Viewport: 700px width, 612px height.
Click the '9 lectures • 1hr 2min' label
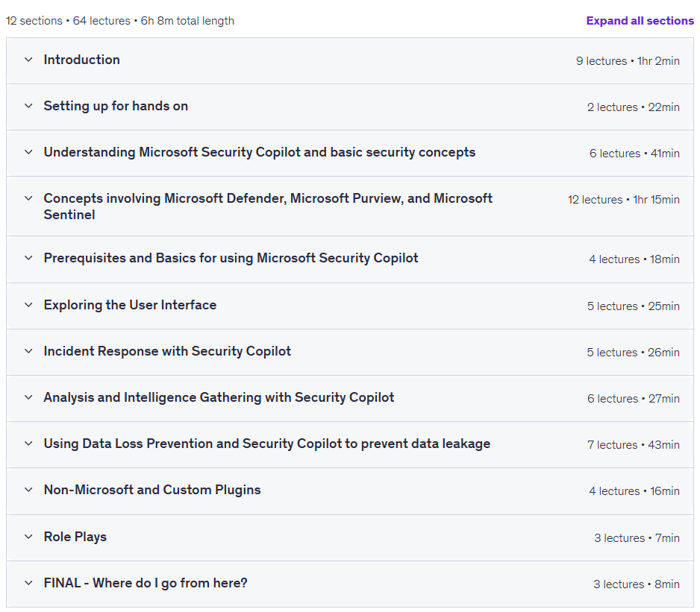(628, 61)
